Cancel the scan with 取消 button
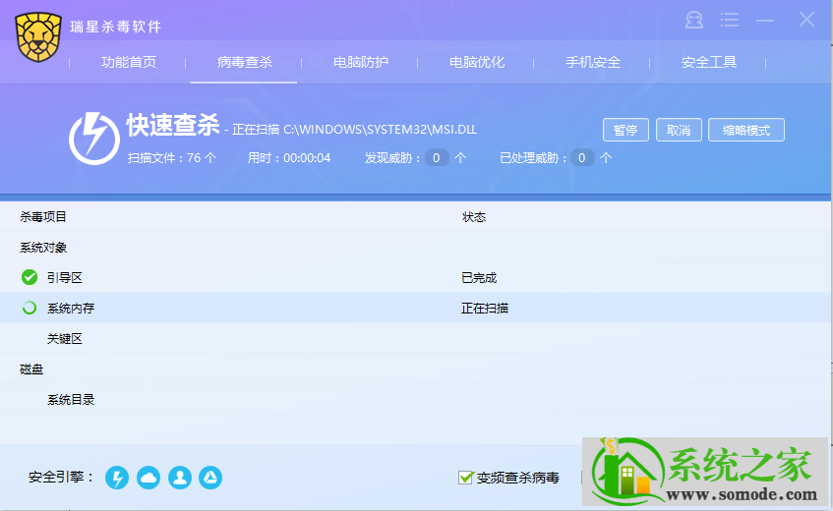833x511 pixels. [x=679, y=130]
